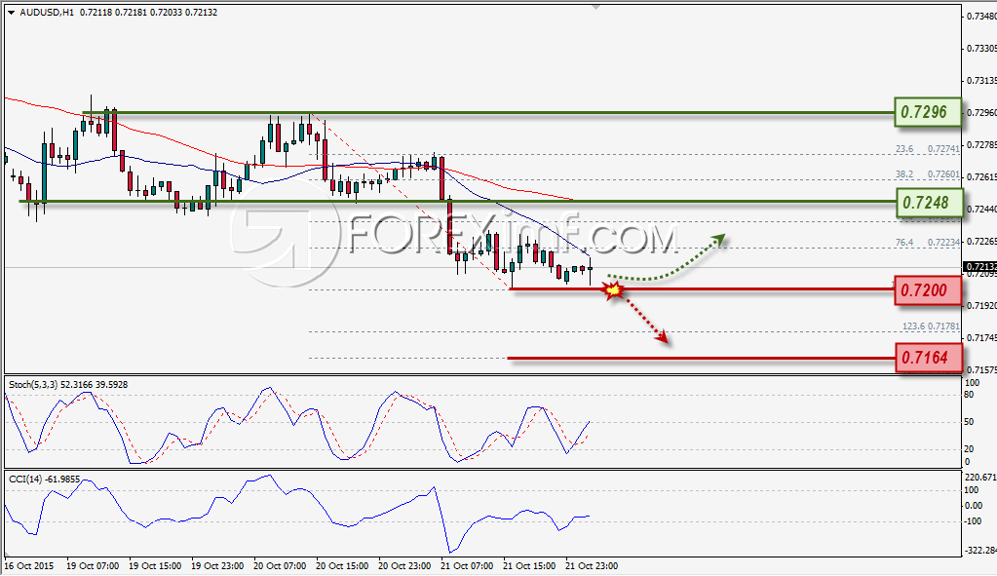Click the 21 Oct 15:00 time label
Viewport: 997px width, 576px height.
(x=529, y=566)
